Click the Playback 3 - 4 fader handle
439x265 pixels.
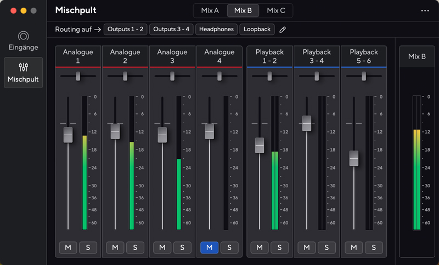[x=307, y=123]
